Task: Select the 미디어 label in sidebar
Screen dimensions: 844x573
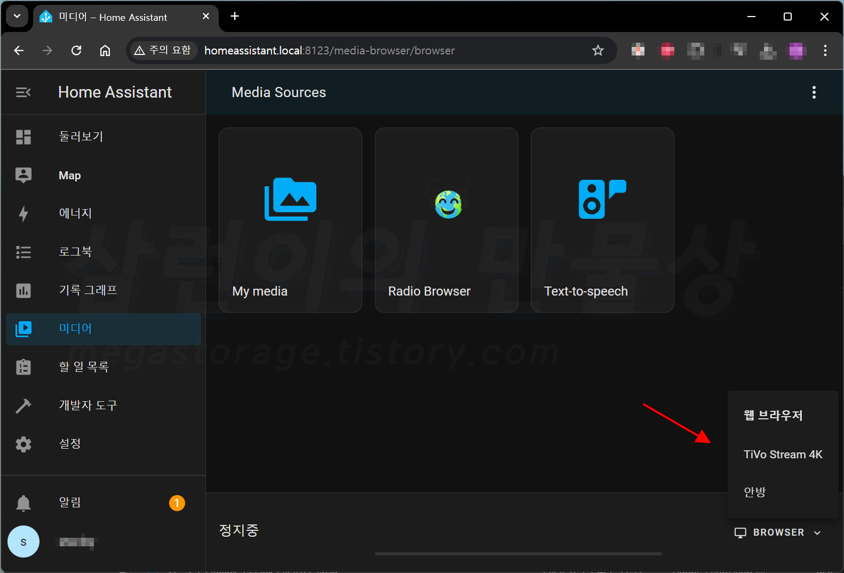Action: tap(75, 329)
